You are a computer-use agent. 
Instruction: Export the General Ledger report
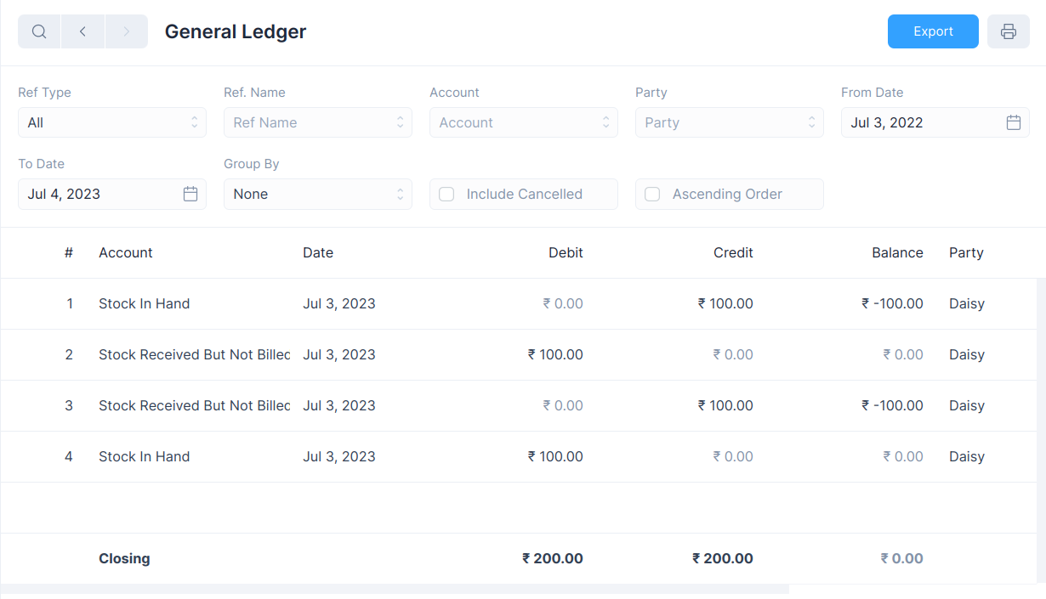tap(933, 31)
